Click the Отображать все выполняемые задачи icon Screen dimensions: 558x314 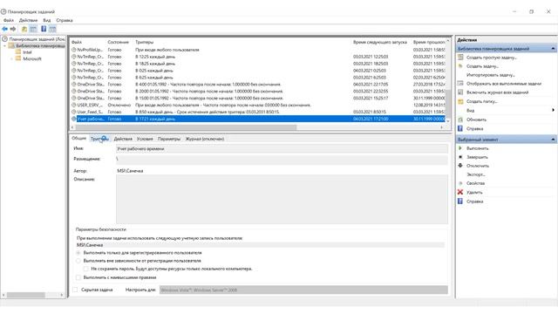[460, 84]
